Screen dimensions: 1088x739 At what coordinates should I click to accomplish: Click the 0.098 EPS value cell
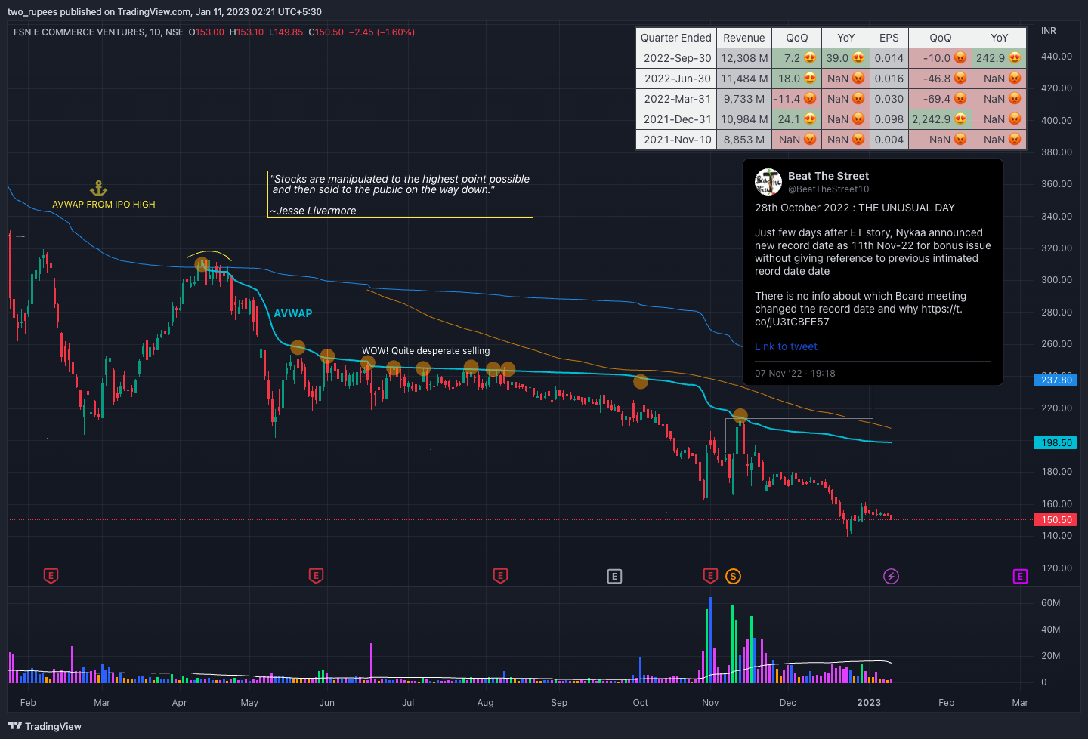(889, 119)
